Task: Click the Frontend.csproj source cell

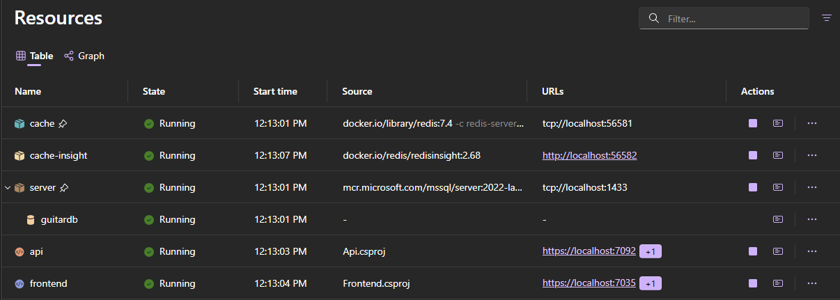Action: [x=376, y=283]
